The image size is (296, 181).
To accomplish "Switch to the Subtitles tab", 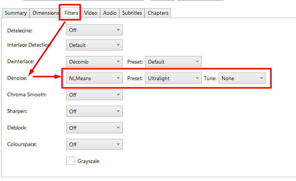I will pos(132,13).
